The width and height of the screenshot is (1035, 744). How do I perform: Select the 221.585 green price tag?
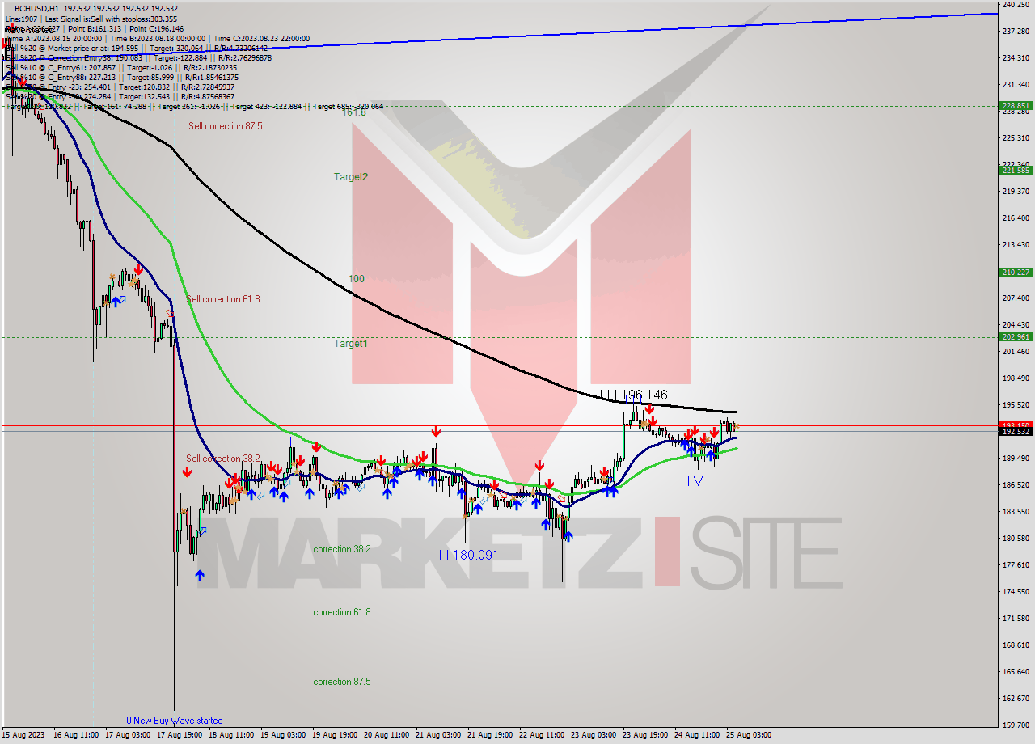click(1016, 170)
